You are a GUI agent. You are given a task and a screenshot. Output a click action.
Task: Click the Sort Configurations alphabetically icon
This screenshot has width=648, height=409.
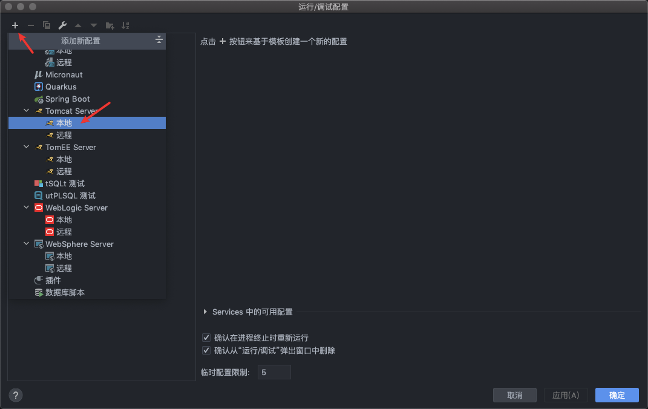coord(125,25)
